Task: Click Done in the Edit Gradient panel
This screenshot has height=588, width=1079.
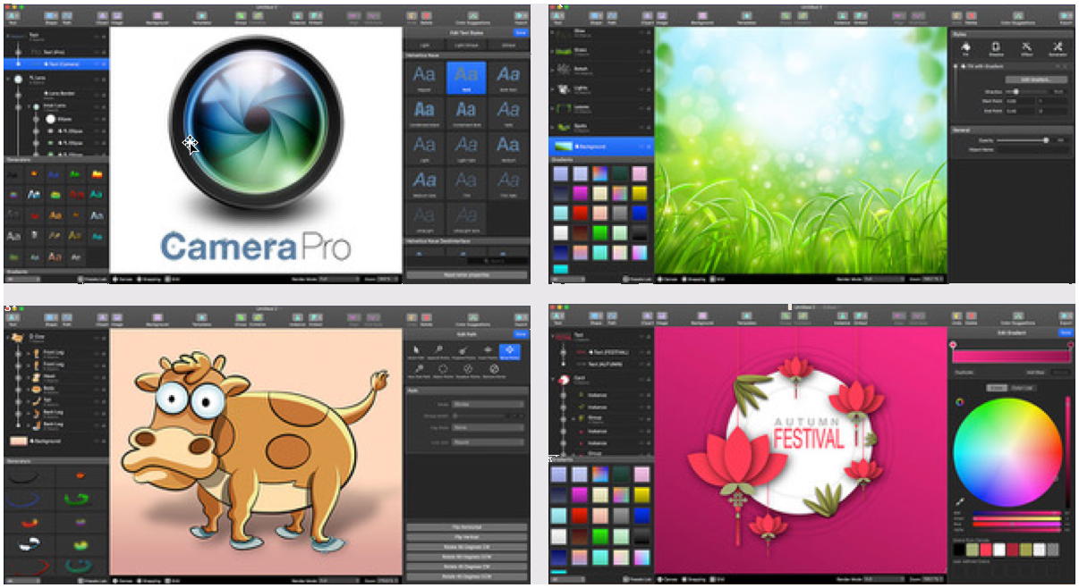Action: (x=1066, y=332)
